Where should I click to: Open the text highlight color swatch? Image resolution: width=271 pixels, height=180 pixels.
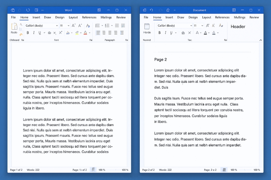(x=76, y=32)
